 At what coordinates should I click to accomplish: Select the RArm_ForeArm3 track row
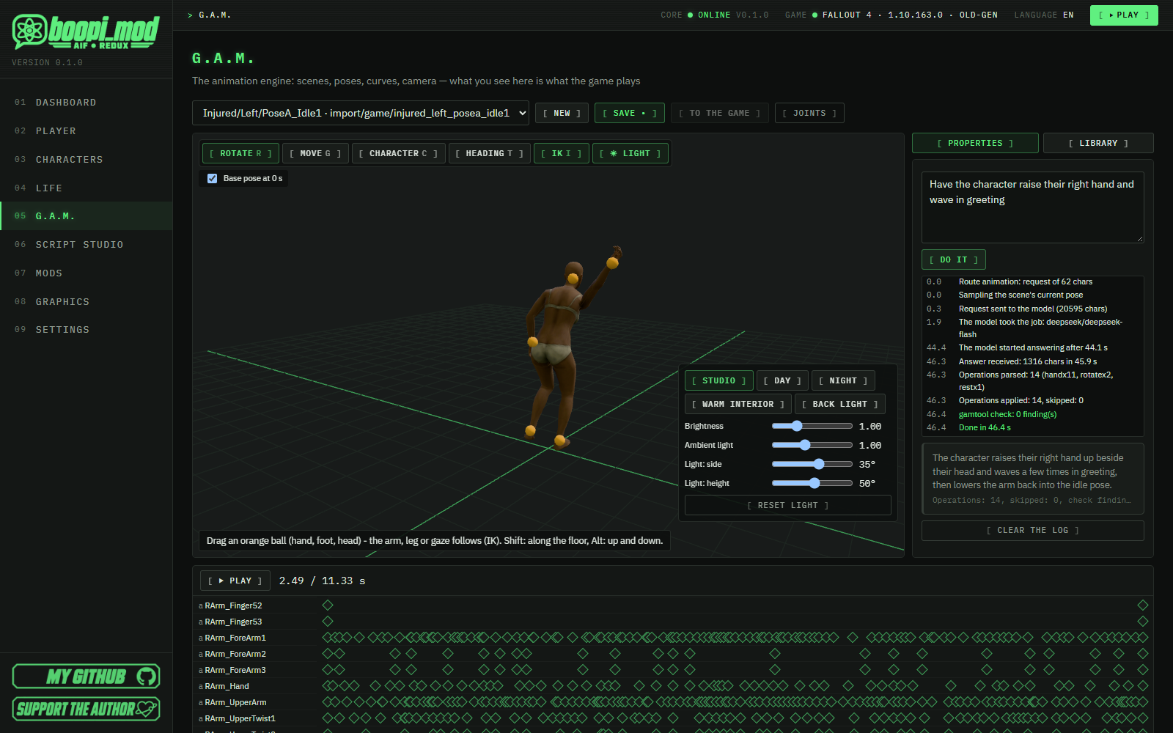tap(672, 670)
